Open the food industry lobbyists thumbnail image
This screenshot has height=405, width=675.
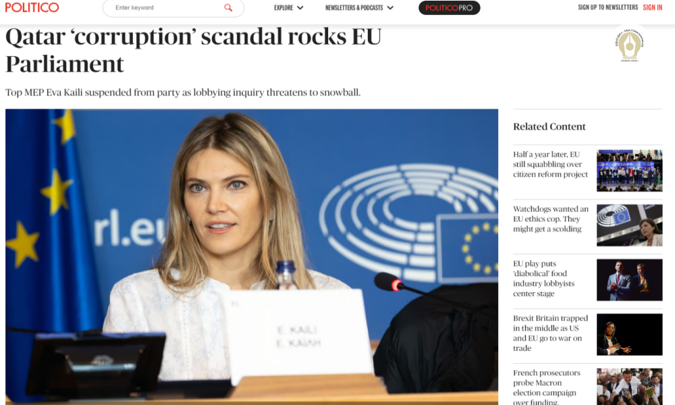[629, 279]
